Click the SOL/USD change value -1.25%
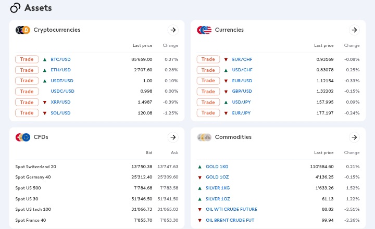The width and height of the screenshot is (375, 229). [170, 113]
